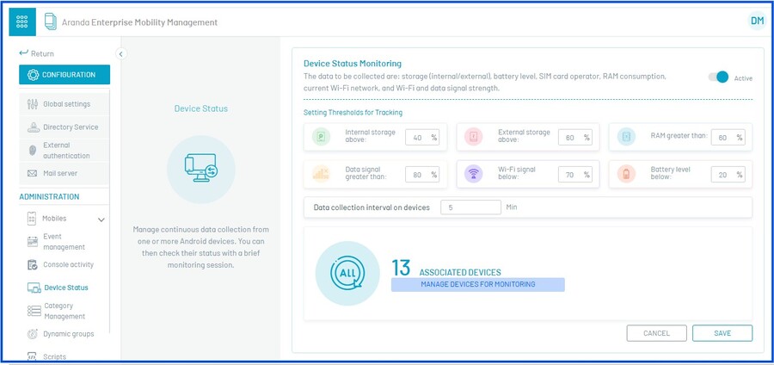This screenshot has width=774, height=365.
Task: Click the Battery level icon
Action: click(x=626, y=174)
